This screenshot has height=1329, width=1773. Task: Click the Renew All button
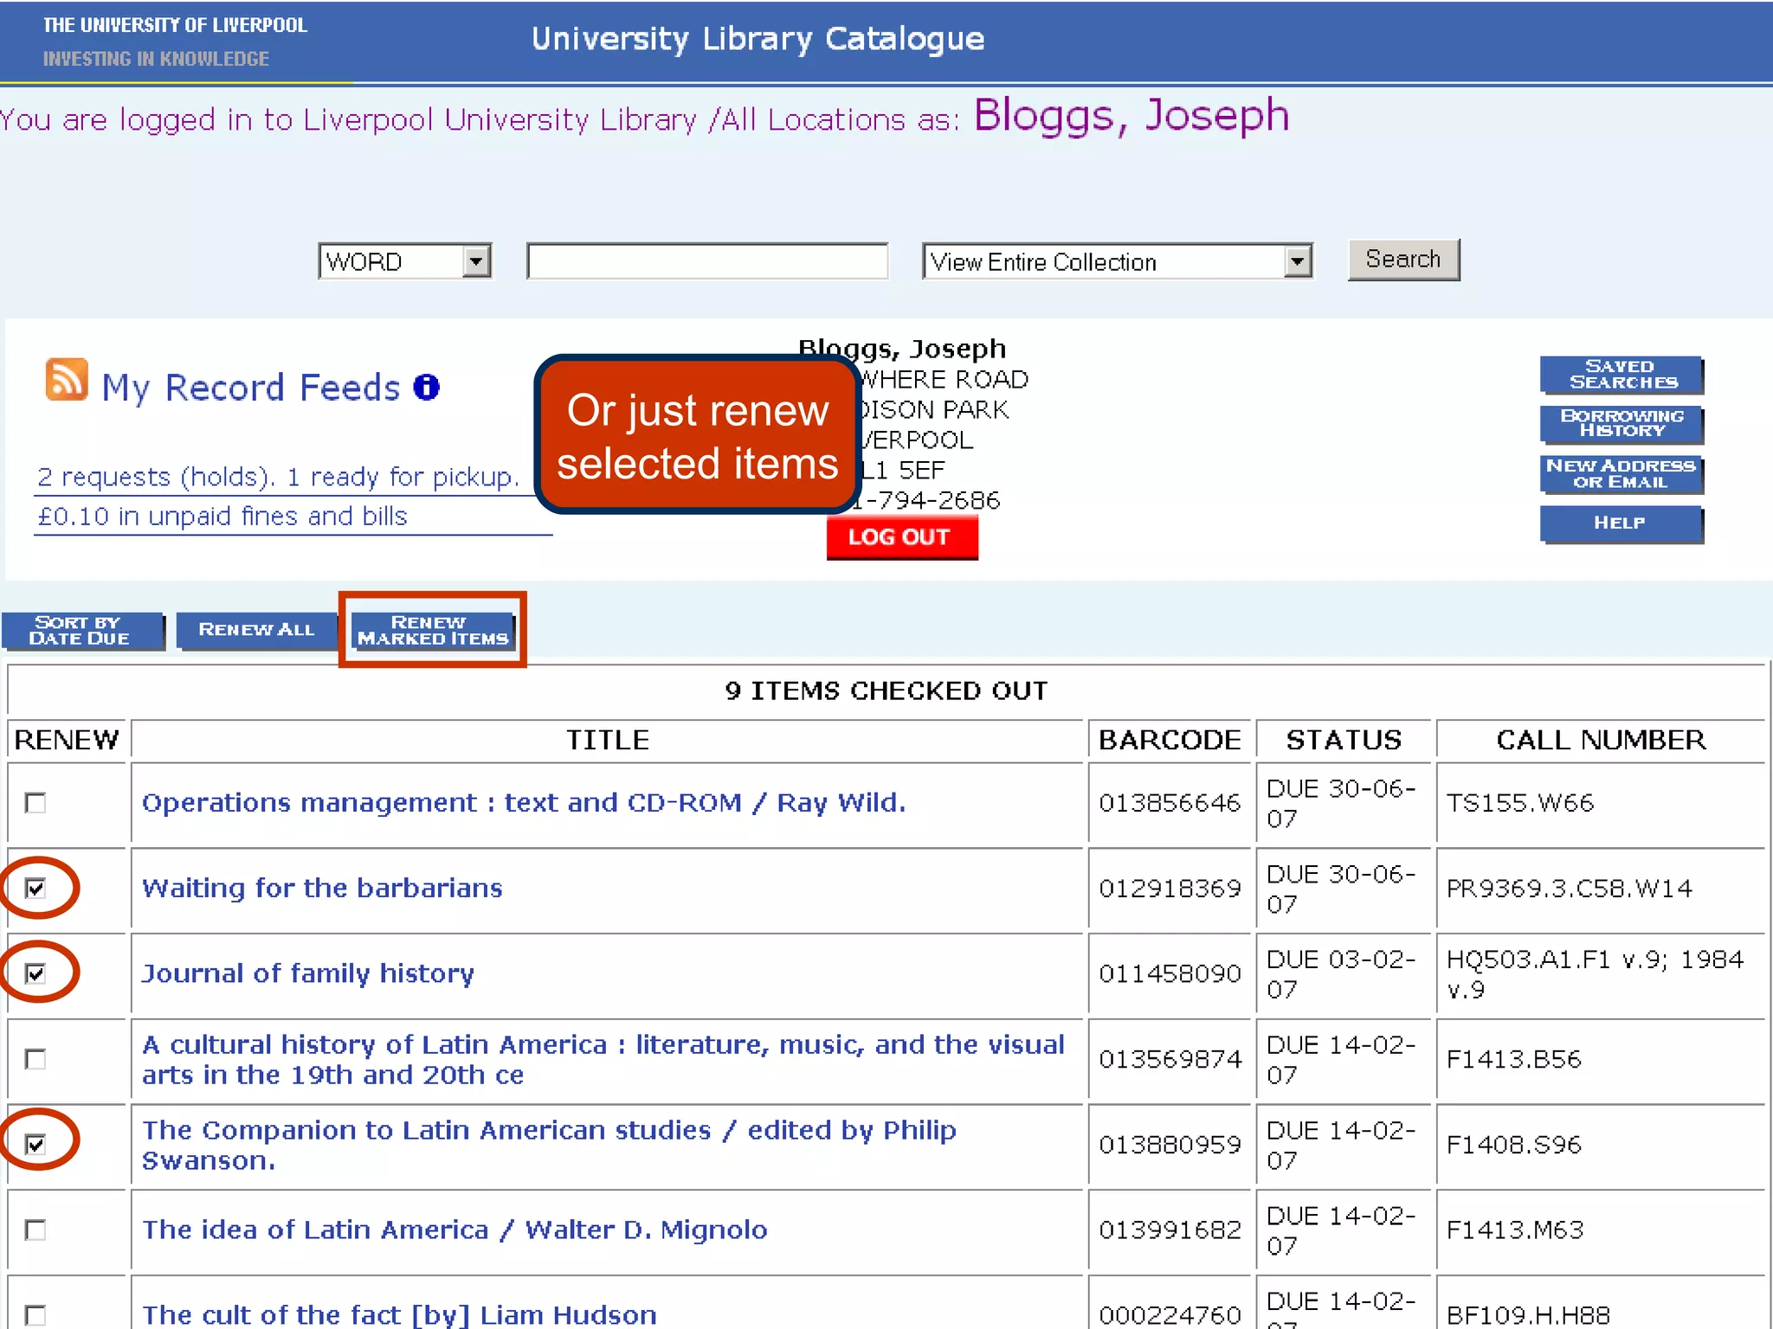coord(256,631)
